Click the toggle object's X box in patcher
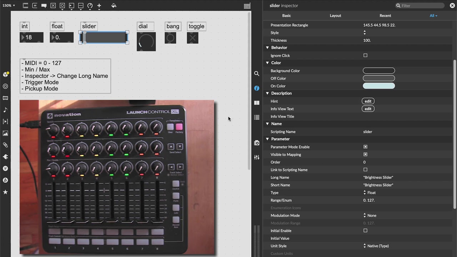The width and height of the screenshot is (457, 257). pos(192,38)
